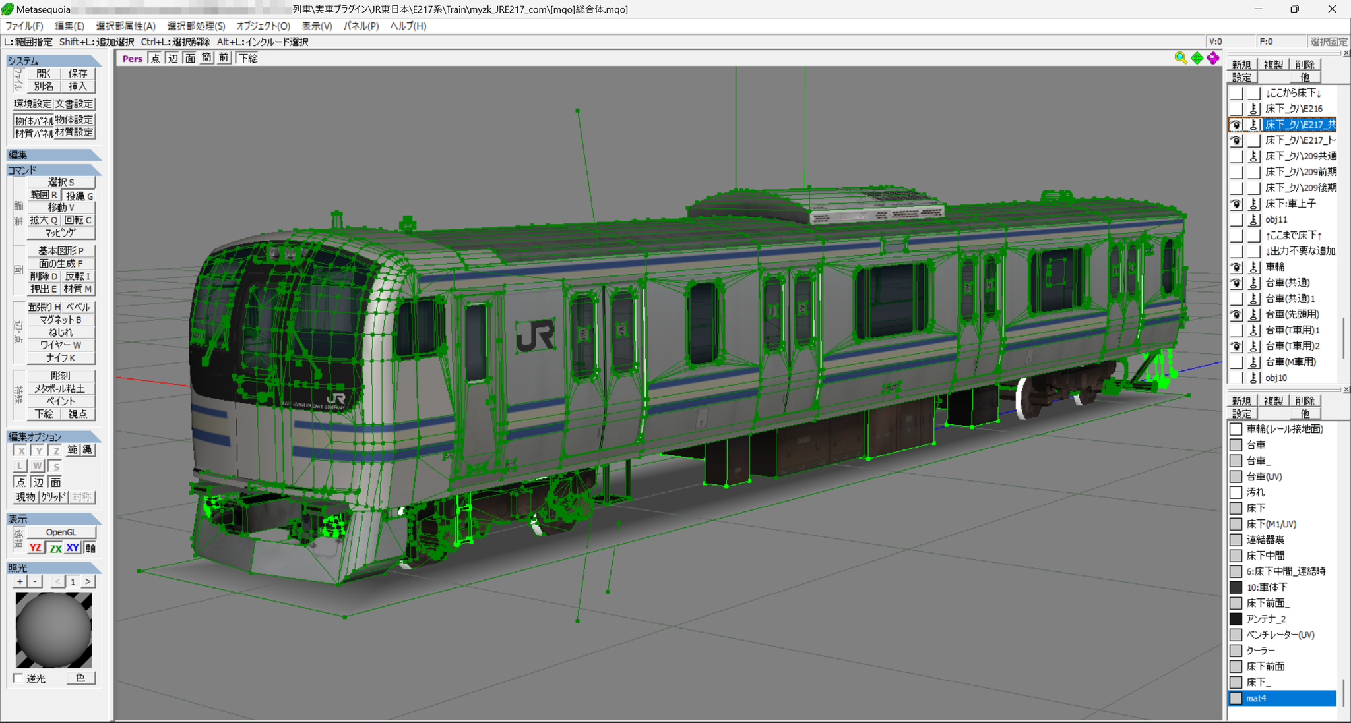
Task: Select the 範囲 R range tool
Action: [x=44, y=195]
